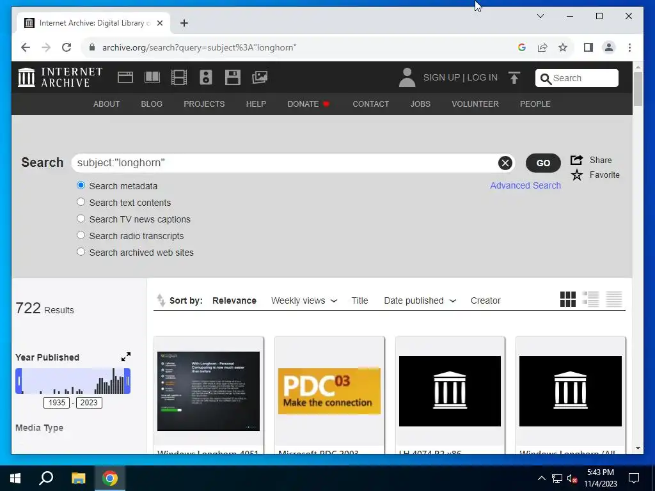655x491 pixels.
Task: Show hidden system tray icons
Action: (x=541, y=478)
